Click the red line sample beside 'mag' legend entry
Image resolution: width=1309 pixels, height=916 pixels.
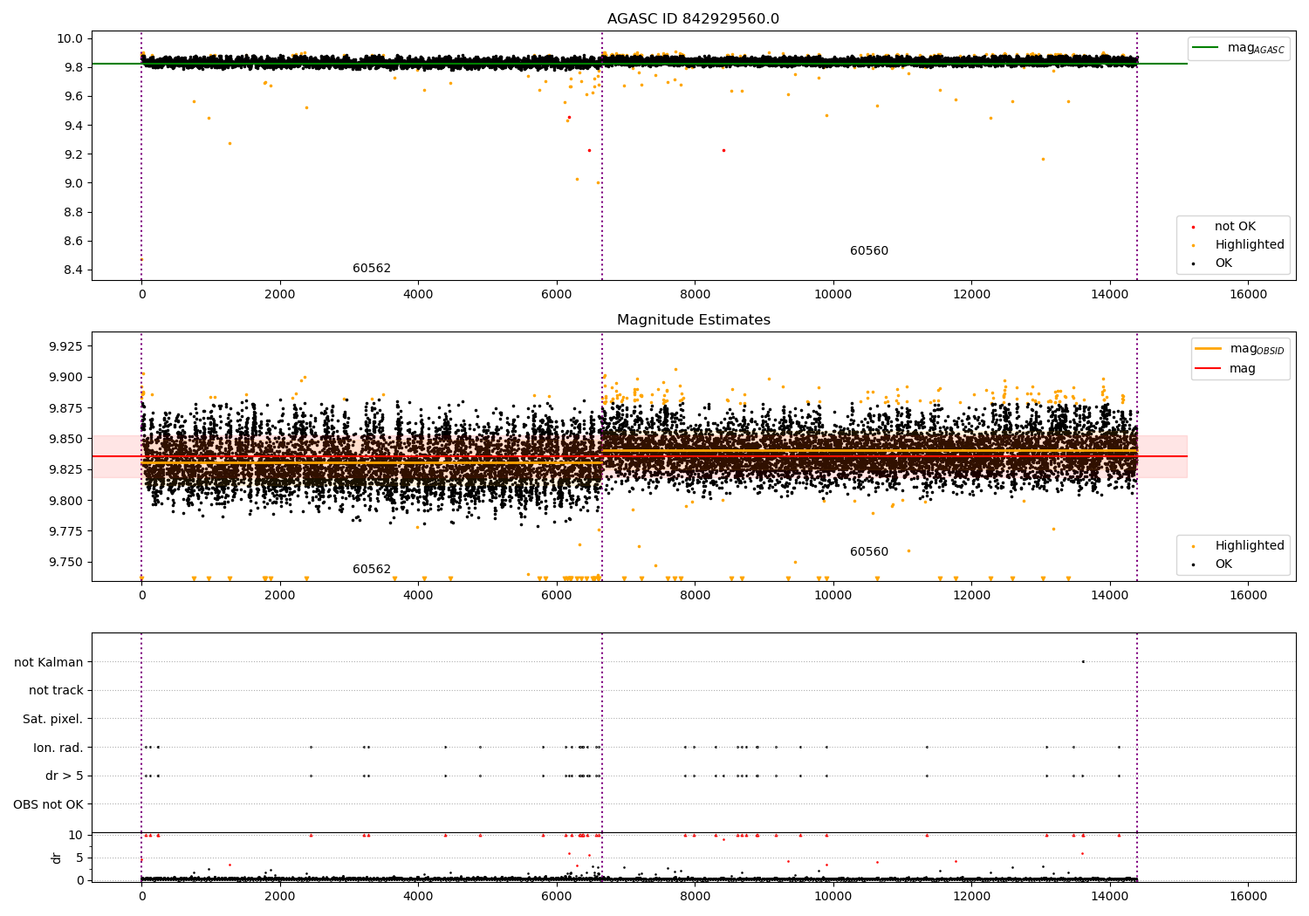pos(1208,369)
